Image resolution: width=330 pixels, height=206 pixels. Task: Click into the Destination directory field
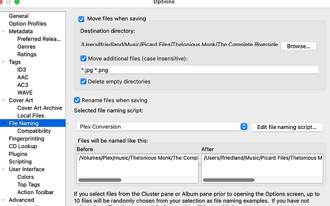pos(179,44)
